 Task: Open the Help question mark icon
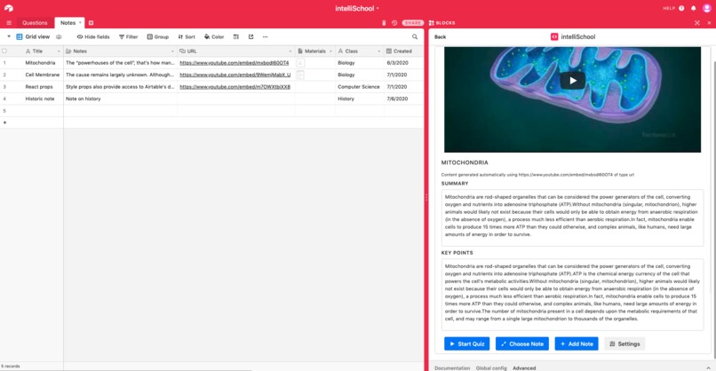681,8
